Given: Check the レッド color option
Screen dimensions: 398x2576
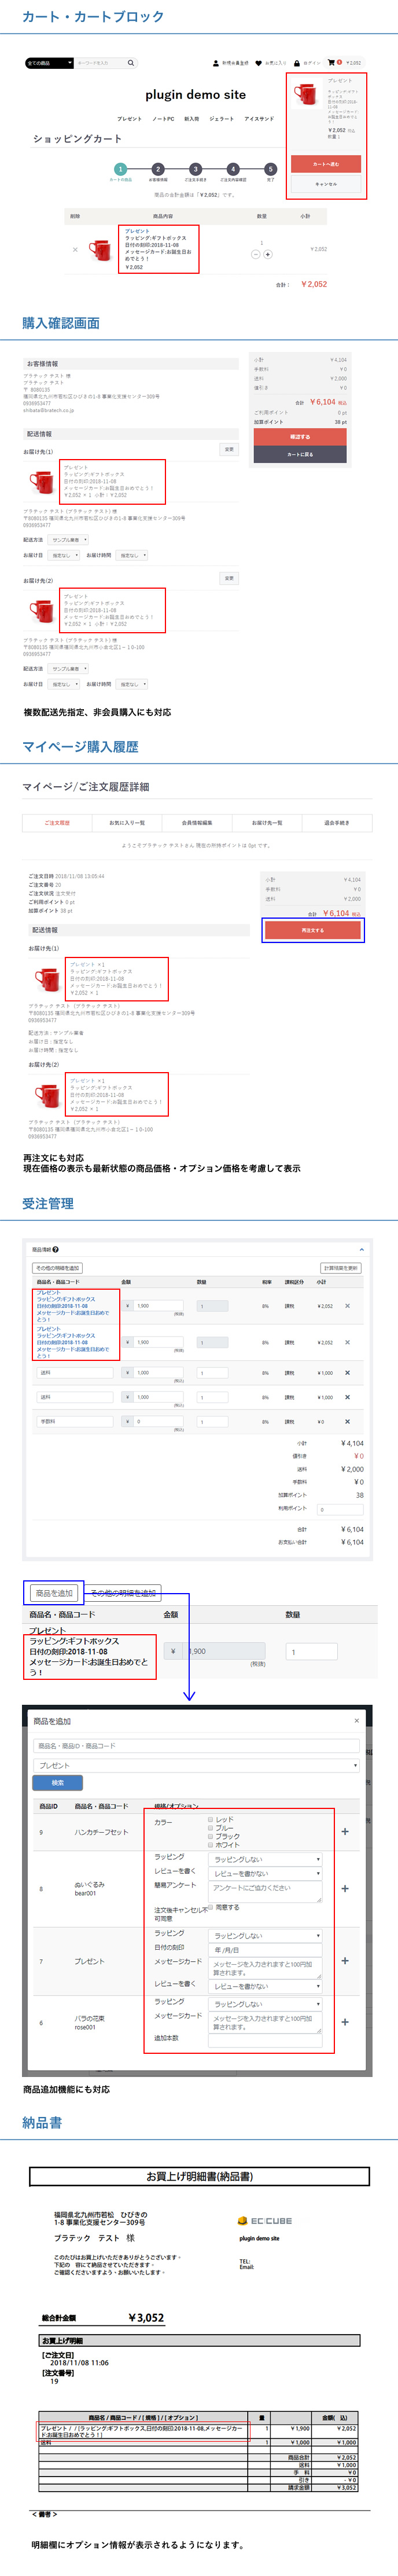Looking at the screenshot, I should point(210,1819).
